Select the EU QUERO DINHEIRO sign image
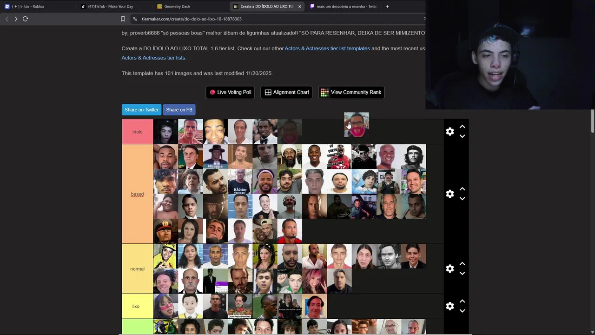This screenshot has width=595, height=335. click(x=339, y=157)
